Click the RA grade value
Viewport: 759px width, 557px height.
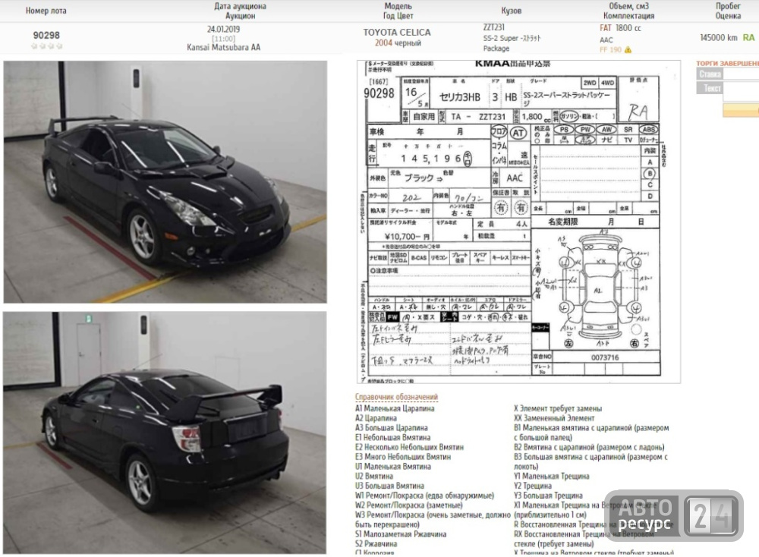tap(748, 38)
